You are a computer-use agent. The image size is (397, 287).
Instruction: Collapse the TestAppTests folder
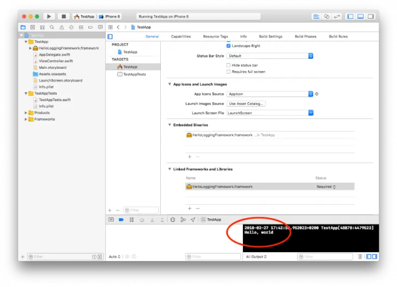point(25,93)
